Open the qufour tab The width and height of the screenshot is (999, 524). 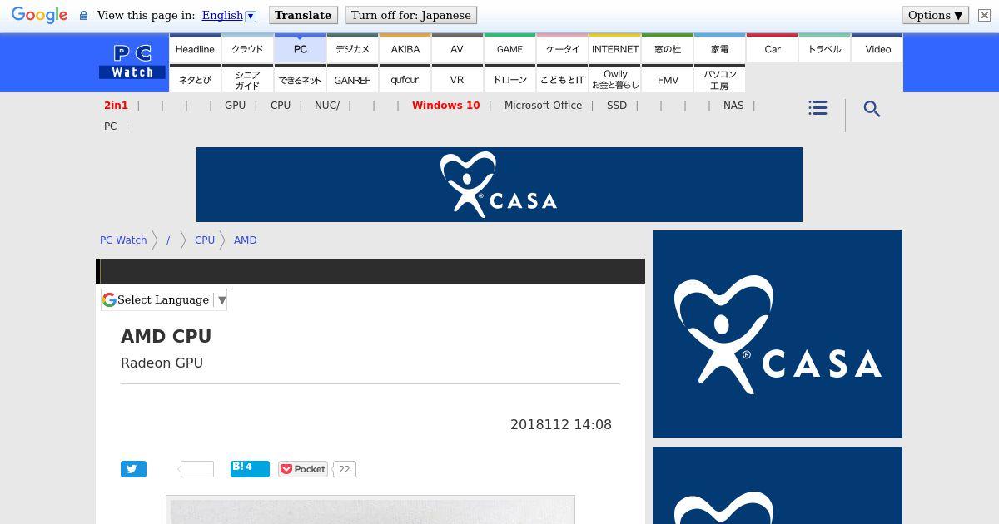pos(405,80)
